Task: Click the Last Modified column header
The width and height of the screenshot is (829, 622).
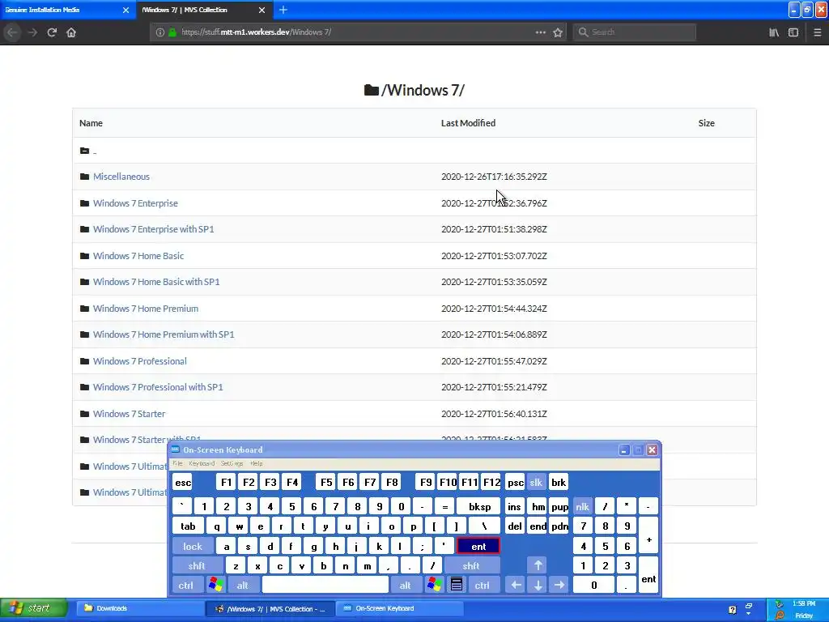Action: [x=468, y=123]
